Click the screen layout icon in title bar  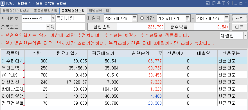point(208,3)
